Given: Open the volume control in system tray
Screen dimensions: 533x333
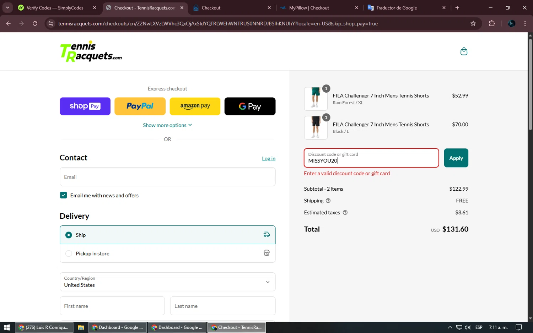Looking at the screenshot, I should pyautogui.click(x=468, y=327).
